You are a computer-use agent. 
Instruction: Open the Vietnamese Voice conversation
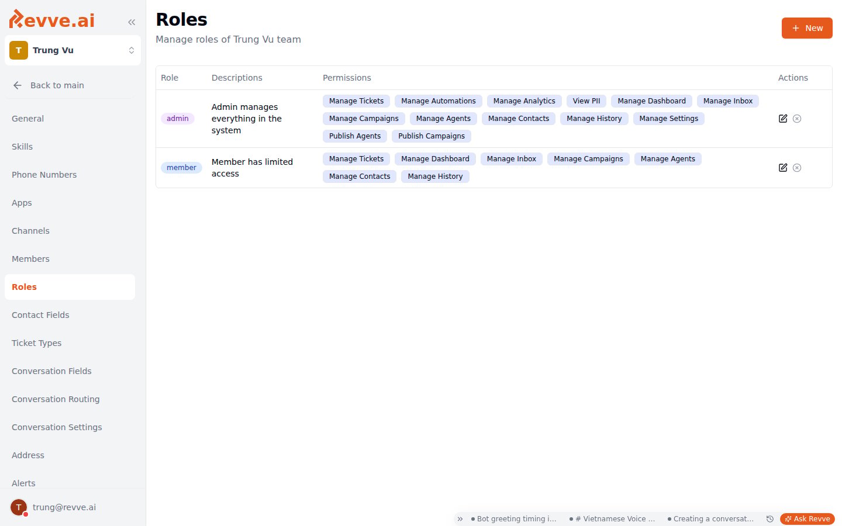(612, 519)
